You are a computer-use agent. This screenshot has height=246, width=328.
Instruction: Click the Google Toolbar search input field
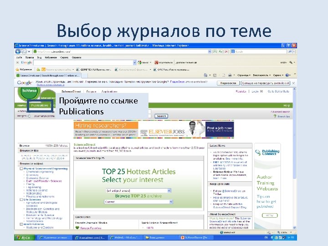pyautogui.click(x=83, y=62)
